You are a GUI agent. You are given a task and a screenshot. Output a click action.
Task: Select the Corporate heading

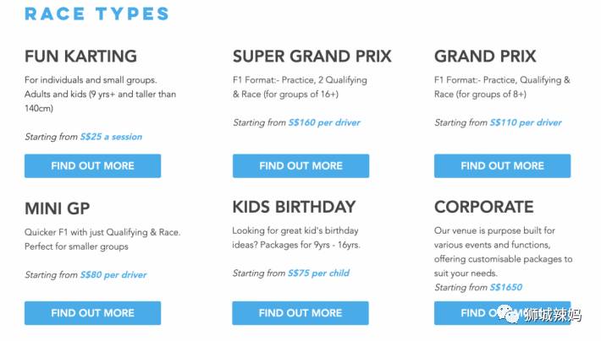click(x=483, y=207)
